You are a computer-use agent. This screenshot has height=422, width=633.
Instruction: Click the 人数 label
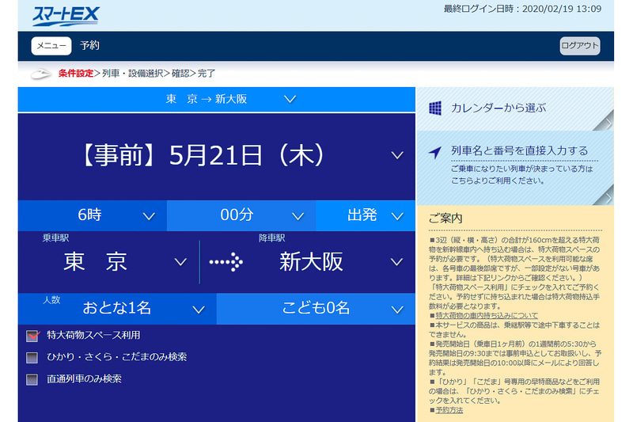pos(51,300)
